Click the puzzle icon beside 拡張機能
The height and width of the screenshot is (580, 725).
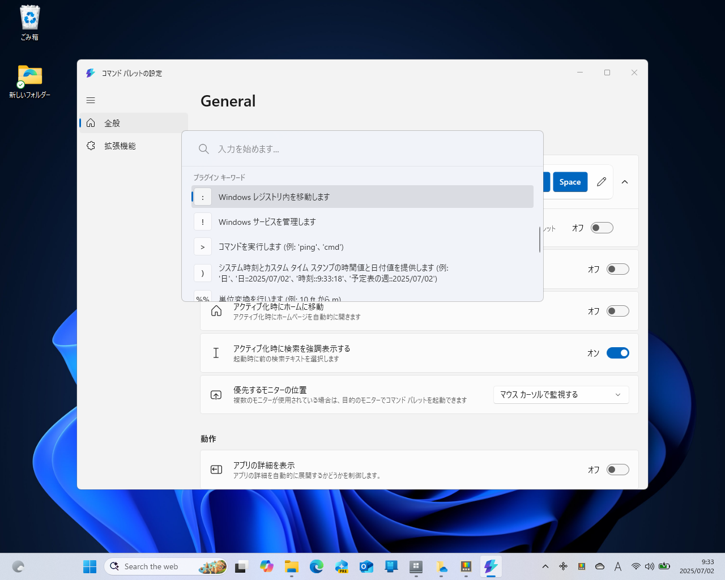coord(91,146)
